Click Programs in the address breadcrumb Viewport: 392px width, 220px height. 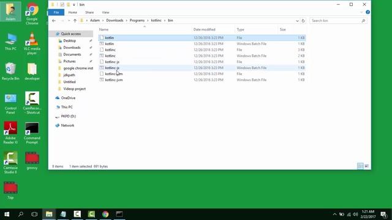[x=137, y=20]
